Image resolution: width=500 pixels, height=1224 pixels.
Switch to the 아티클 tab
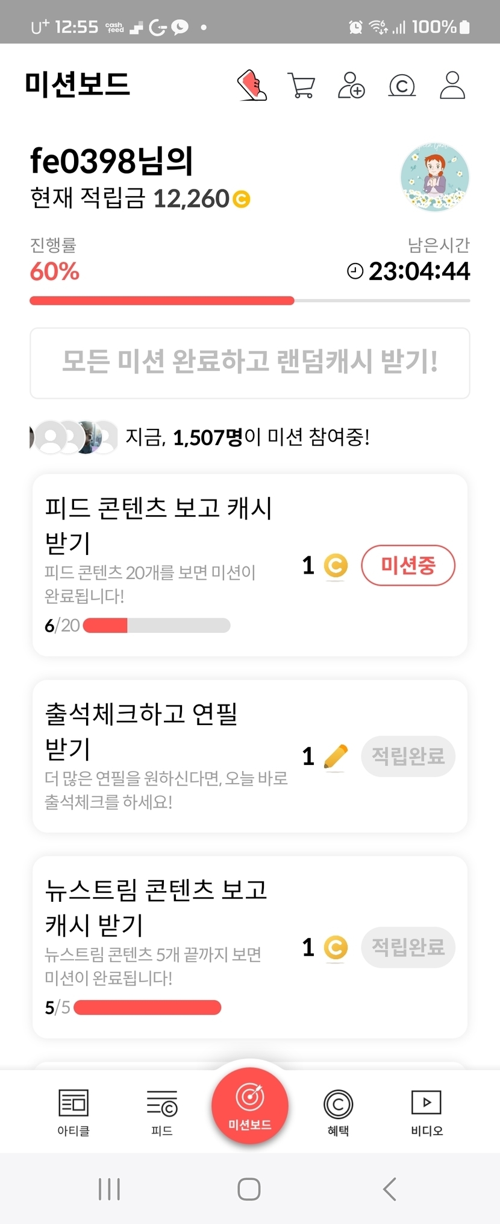[x=73, y=1112]
